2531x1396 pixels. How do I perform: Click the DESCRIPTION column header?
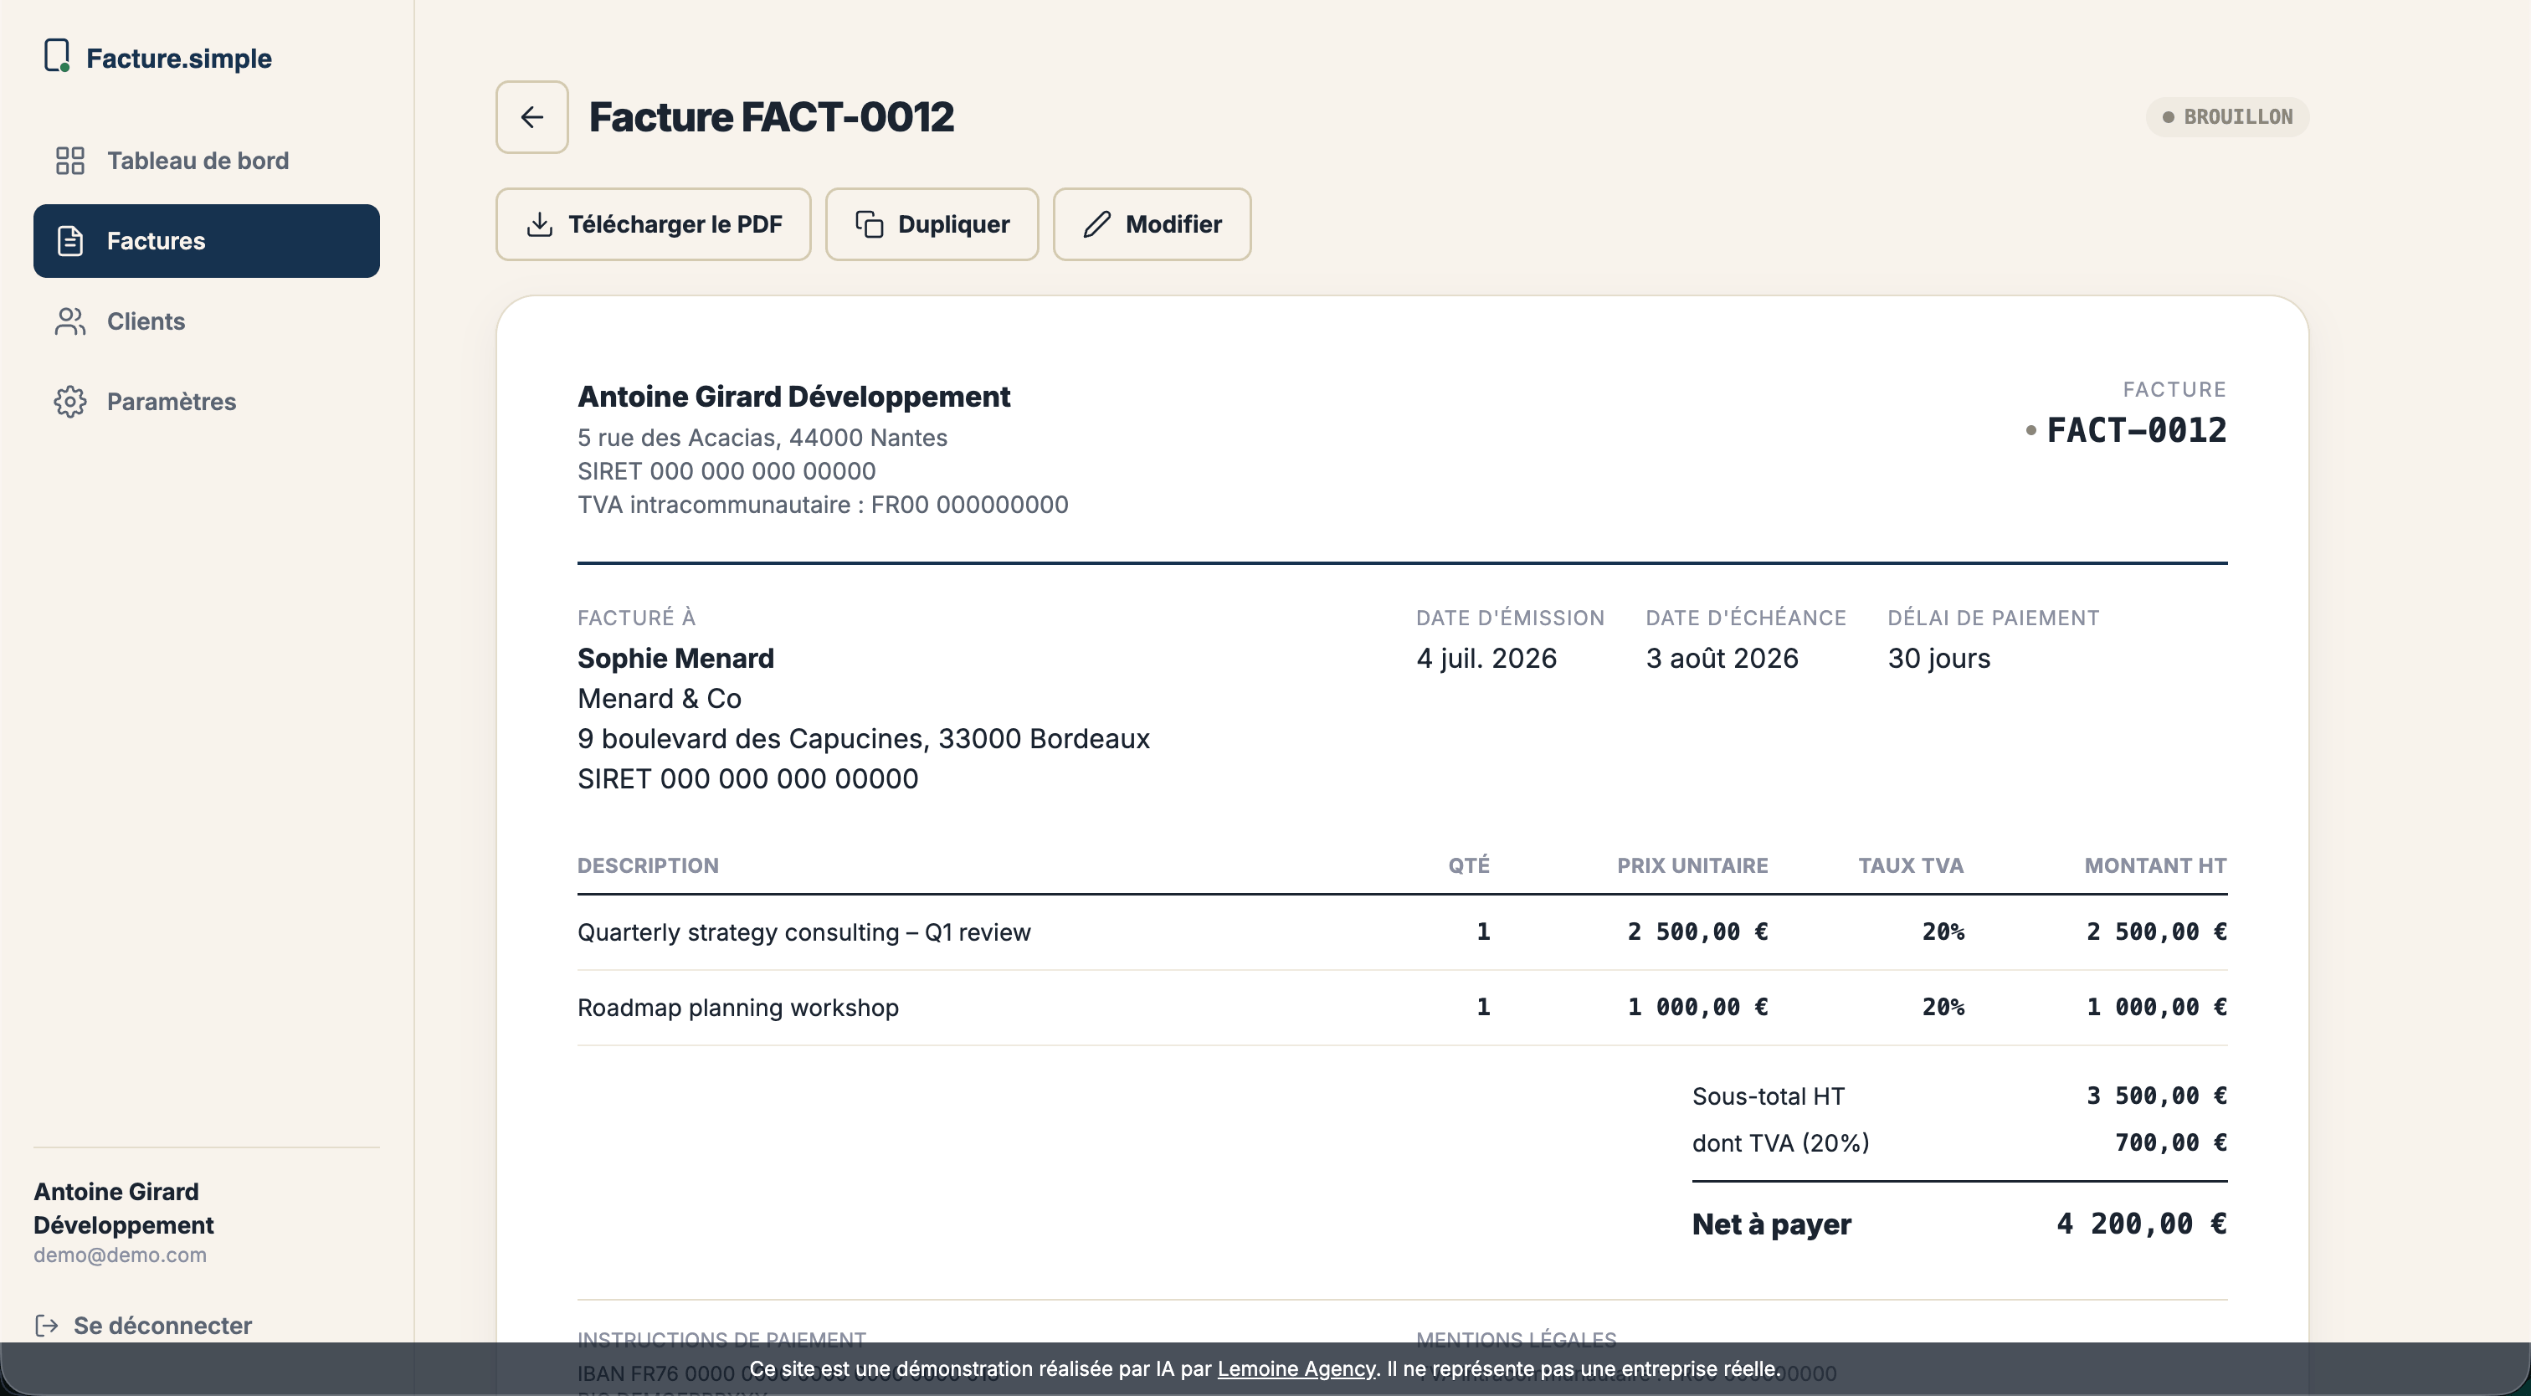pyautogui.click(x=649, y=865)
